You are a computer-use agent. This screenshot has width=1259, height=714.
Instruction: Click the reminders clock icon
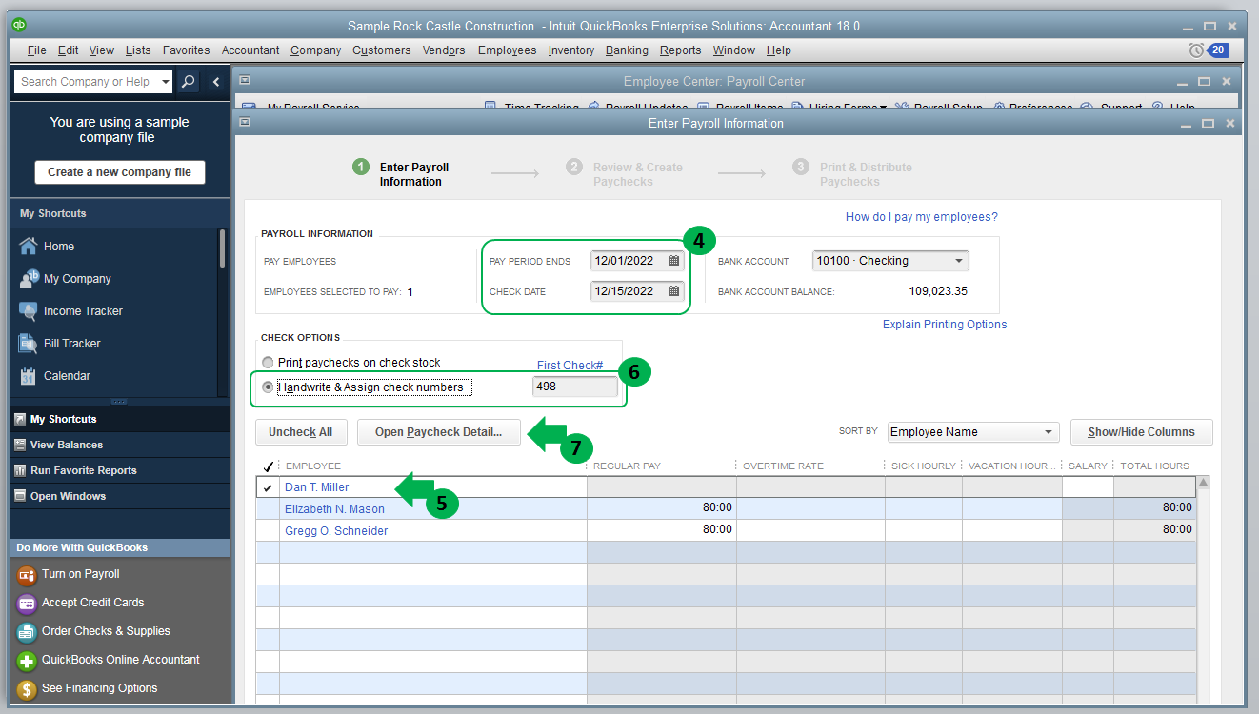1196,50
